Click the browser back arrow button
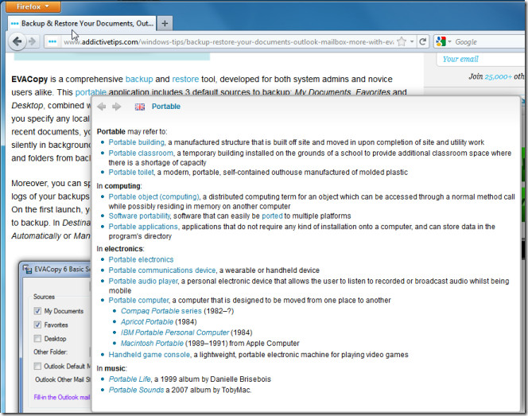528x416 pixels. 17,41
